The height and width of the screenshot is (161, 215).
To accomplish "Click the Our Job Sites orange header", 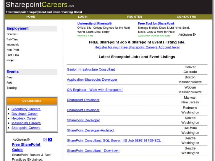I will point(32,101).
